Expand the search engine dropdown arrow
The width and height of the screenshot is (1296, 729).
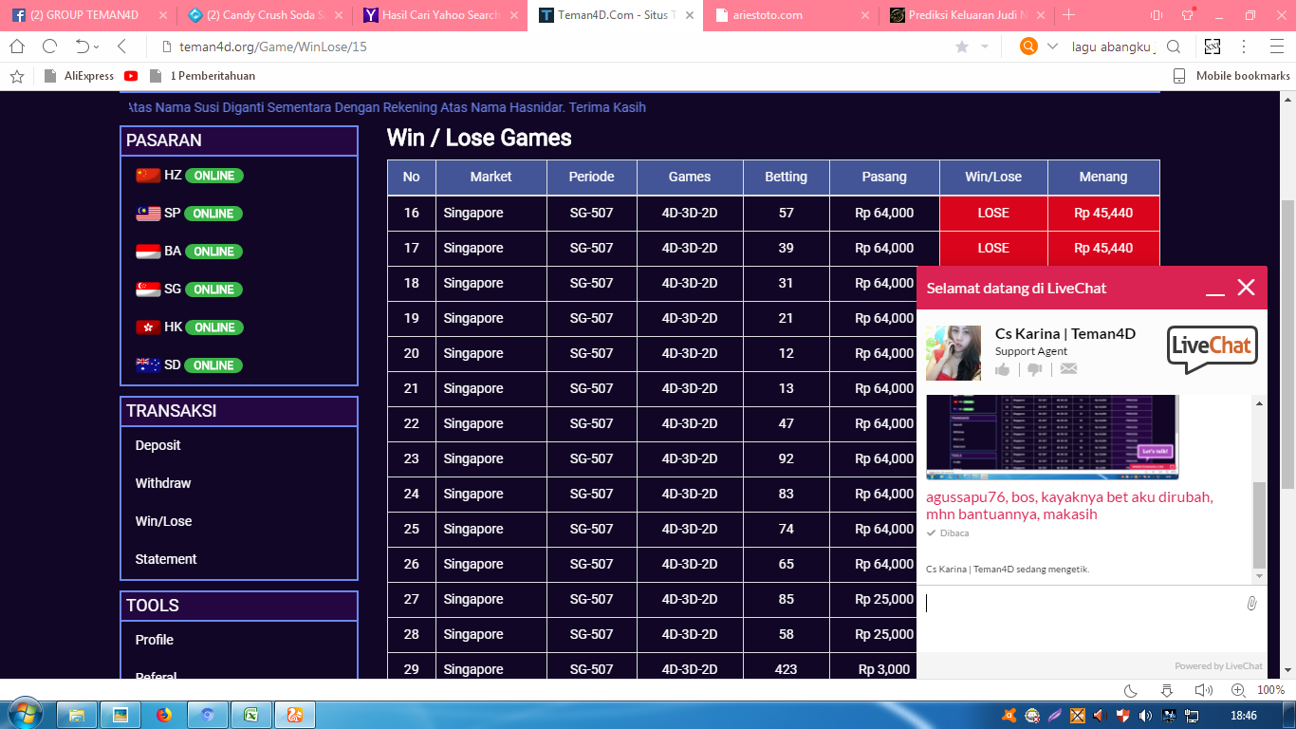coord(1052,47)
